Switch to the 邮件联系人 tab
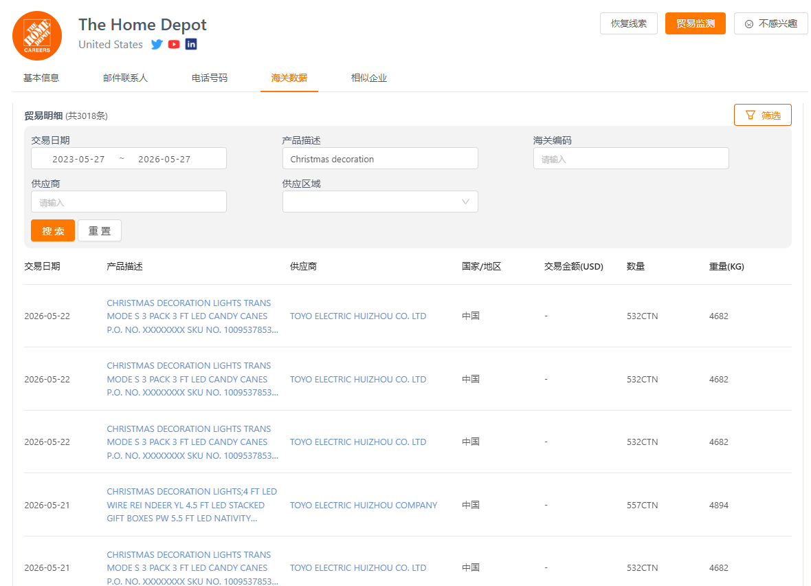Image resolution: width=811 pixels, height=586 pixels. [x=125, y=78]
